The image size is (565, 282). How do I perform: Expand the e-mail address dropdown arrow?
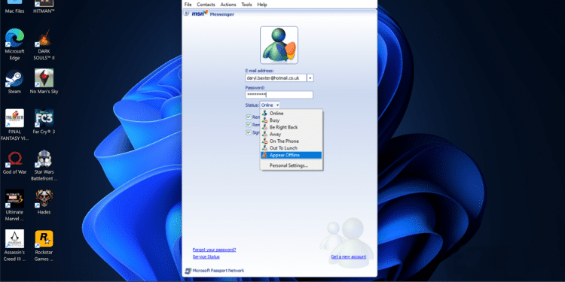pos(310,77)
